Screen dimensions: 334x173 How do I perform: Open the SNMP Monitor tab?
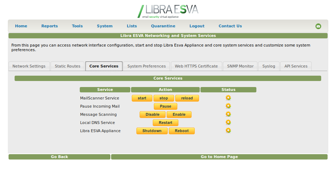pos(240,66)
